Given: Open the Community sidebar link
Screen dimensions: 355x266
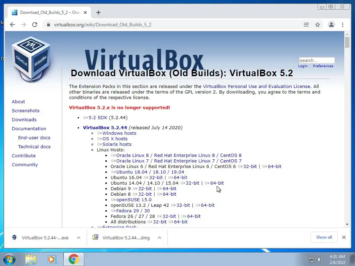Looking at the screenshot, I should click(x=25, y=165).
